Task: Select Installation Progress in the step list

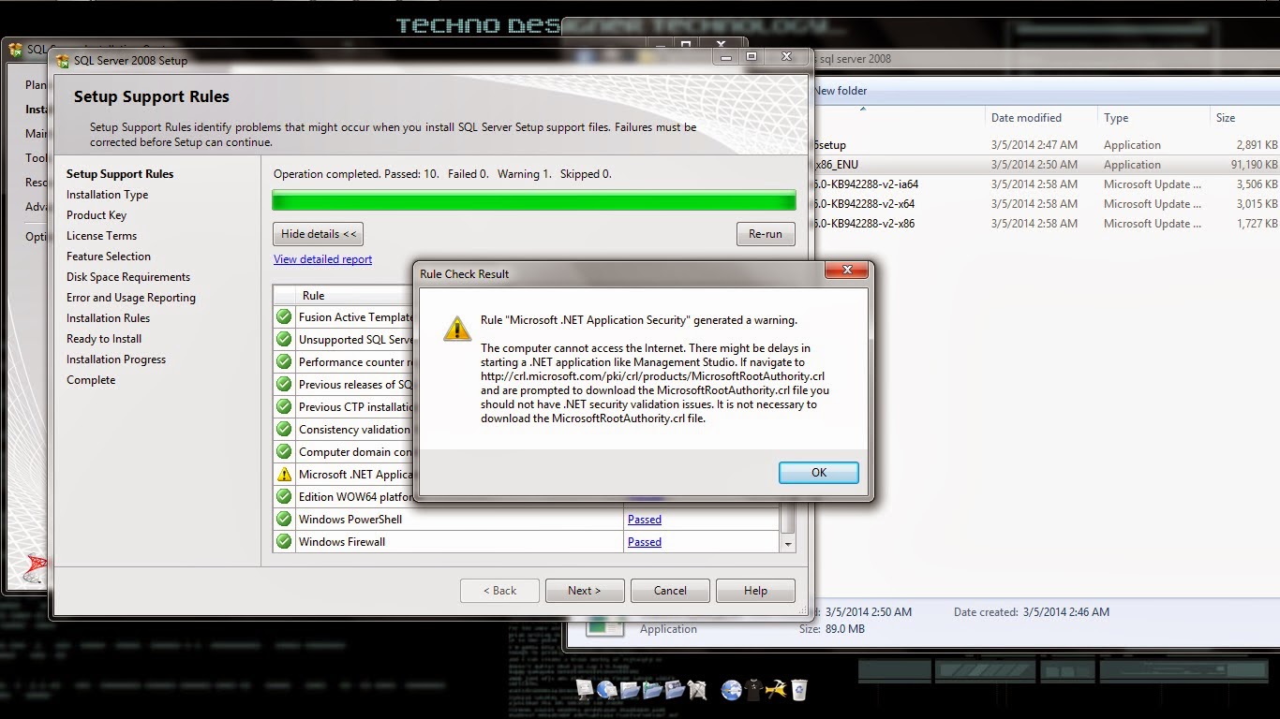Action: click(116, 359)
